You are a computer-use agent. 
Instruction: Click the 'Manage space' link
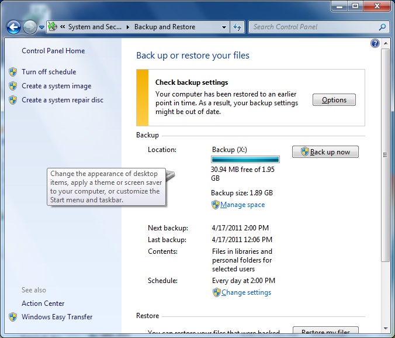(242, 205)
